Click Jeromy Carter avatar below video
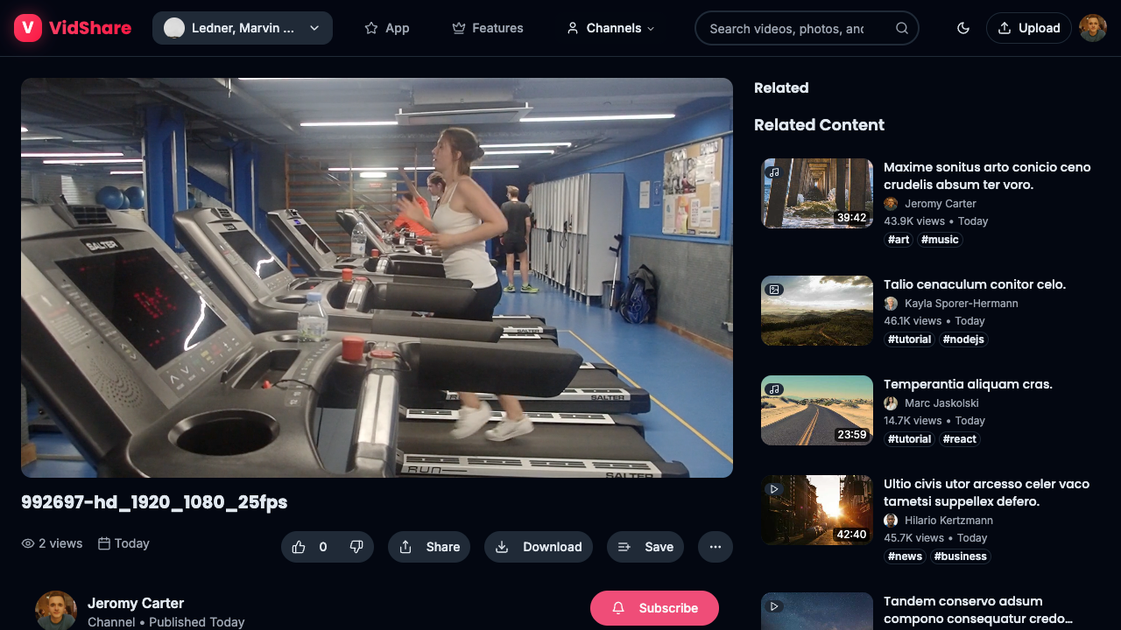 click(56, 610)
